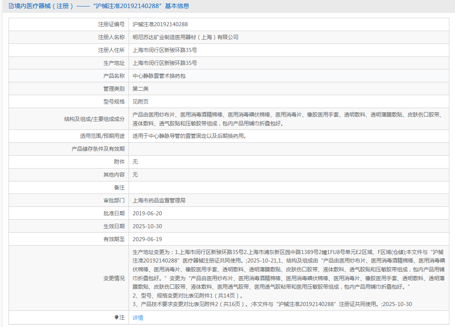The image size is (455, 327).
Task: Click the 附件 value 无
Action: click(x=135, y=162)
